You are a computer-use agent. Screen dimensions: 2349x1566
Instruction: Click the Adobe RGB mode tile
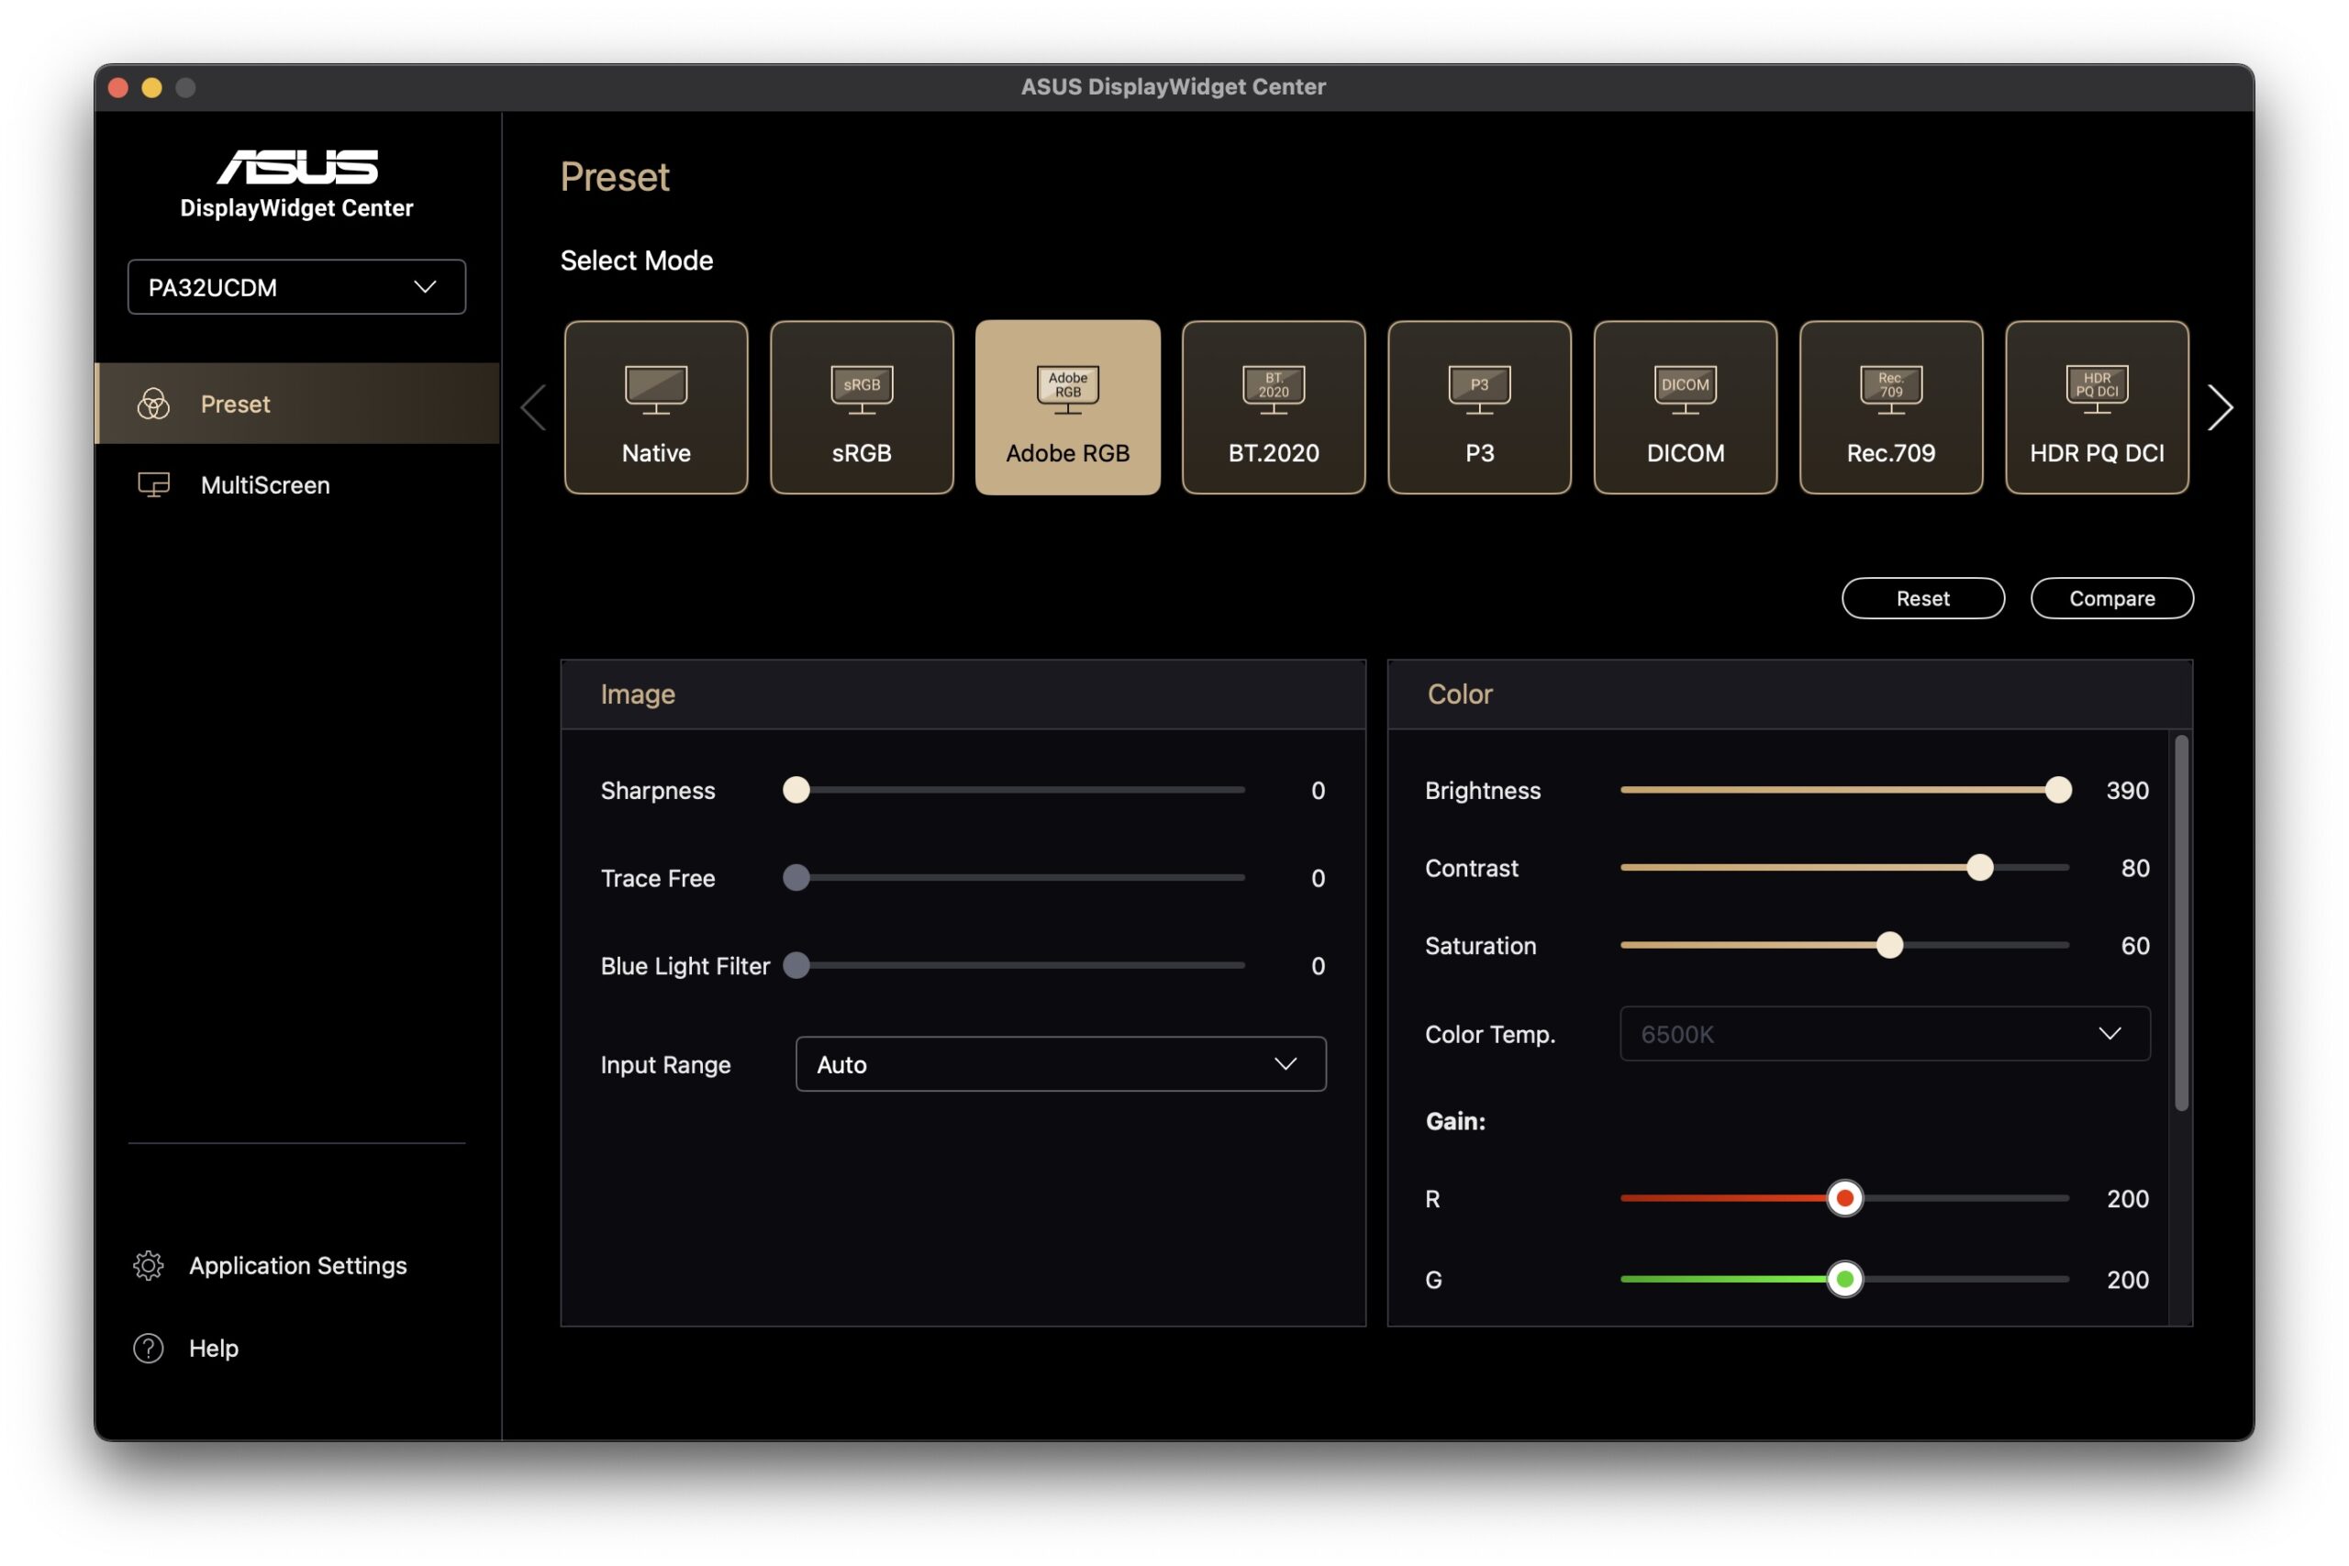point(1068,407)
